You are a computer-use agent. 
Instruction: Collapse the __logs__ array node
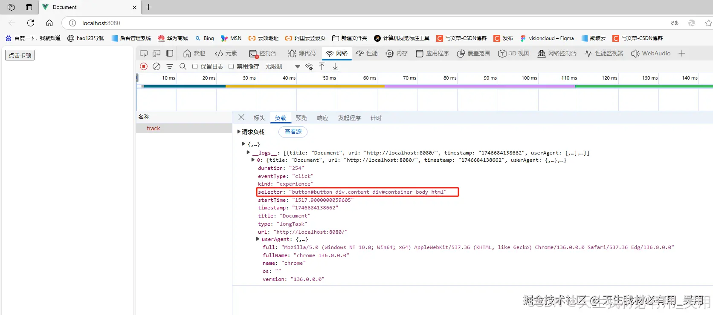248,152
